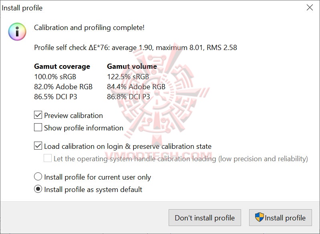
Task: Select Install profile for current user only
Action: [x=38, y=177]
